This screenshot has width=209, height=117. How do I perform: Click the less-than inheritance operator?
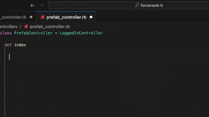[x=56, y=33]
